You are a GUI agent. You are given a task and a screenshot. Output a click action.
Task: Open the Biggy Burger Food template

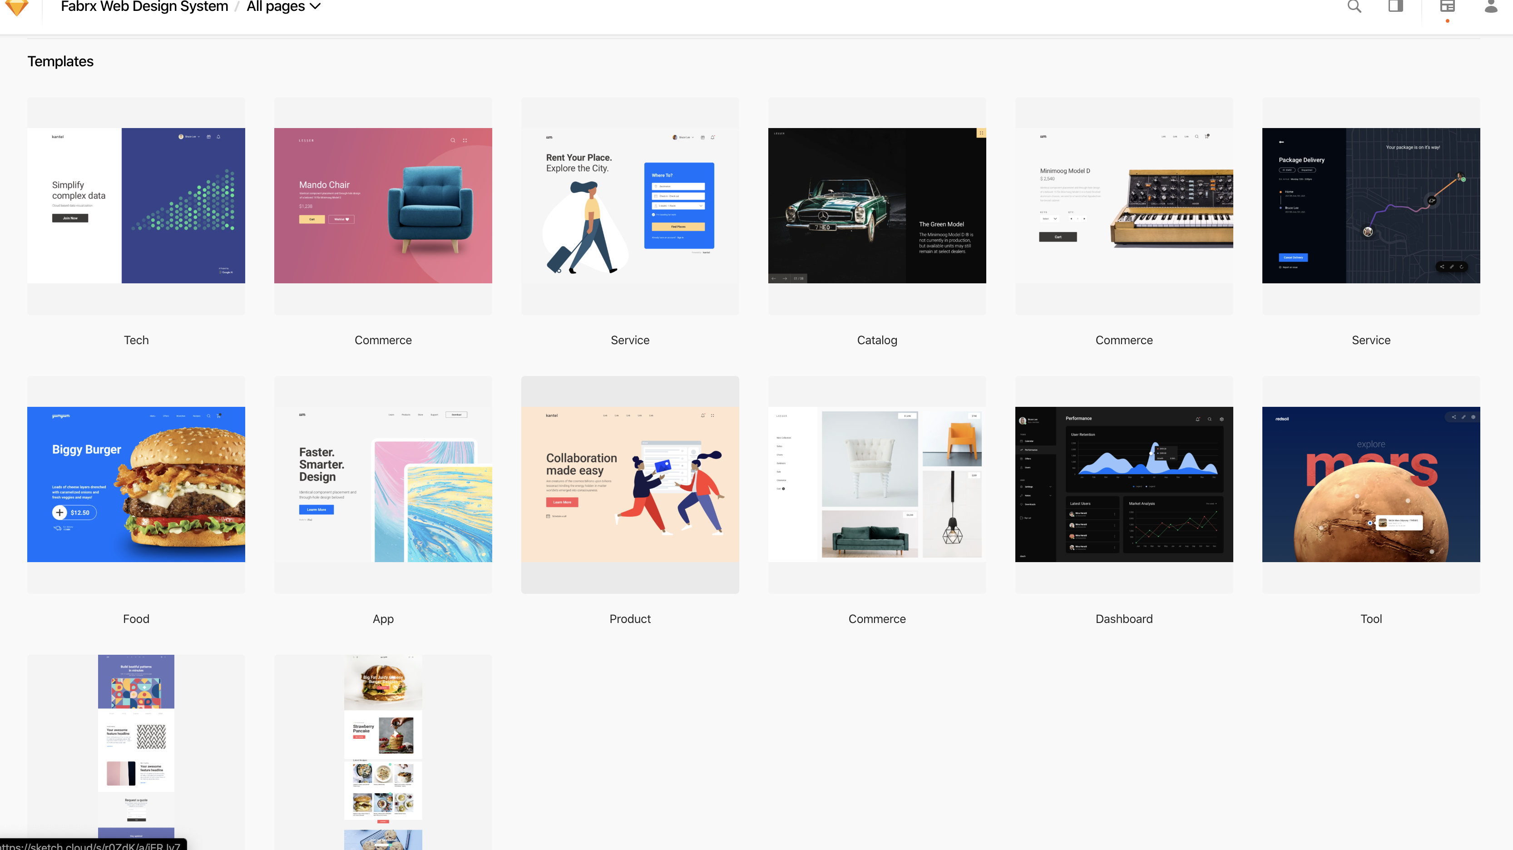136,484
